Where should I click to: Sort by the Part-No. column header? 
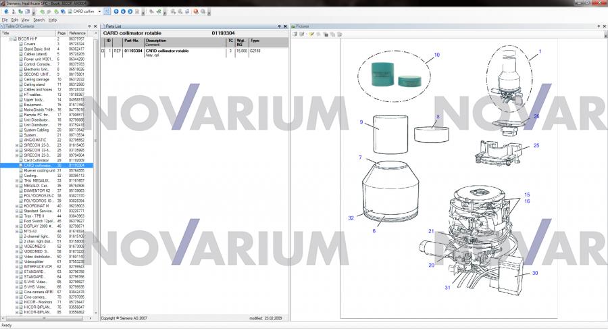132,41
